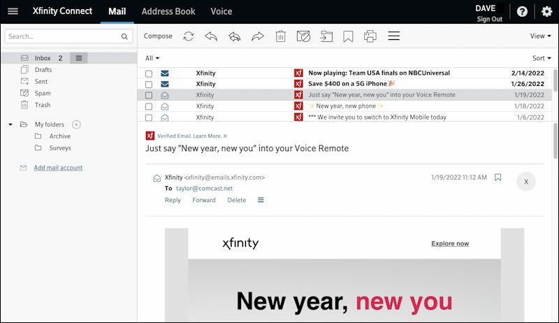
Task: Open the Sort dropdown
Action: click(542, 58)
